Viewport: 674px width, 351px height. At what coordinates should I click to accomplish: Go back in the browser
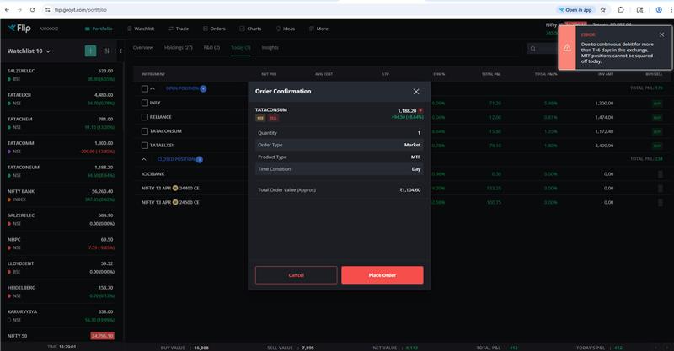point(8,9)
